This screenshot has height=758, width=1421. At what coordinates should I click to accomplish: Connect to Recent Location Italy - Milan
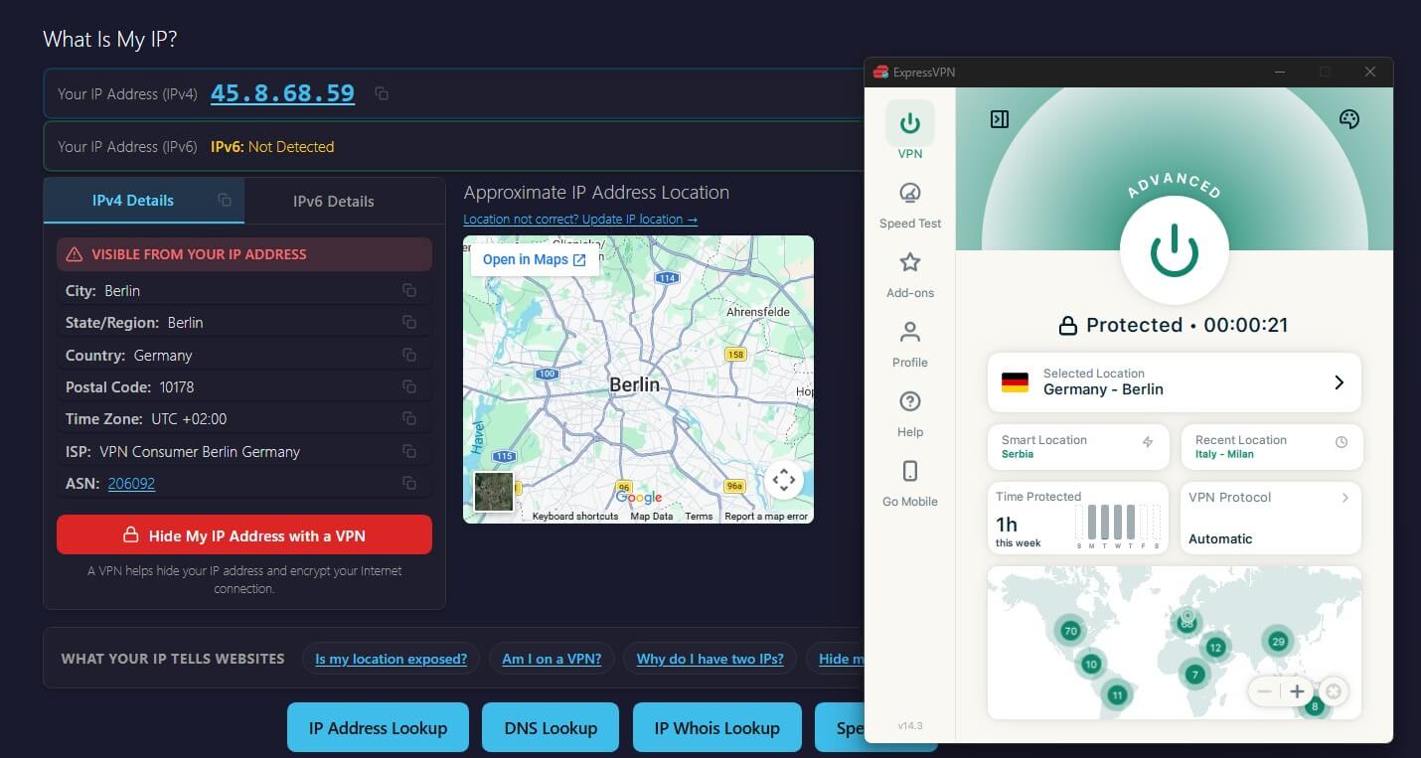1270,446
